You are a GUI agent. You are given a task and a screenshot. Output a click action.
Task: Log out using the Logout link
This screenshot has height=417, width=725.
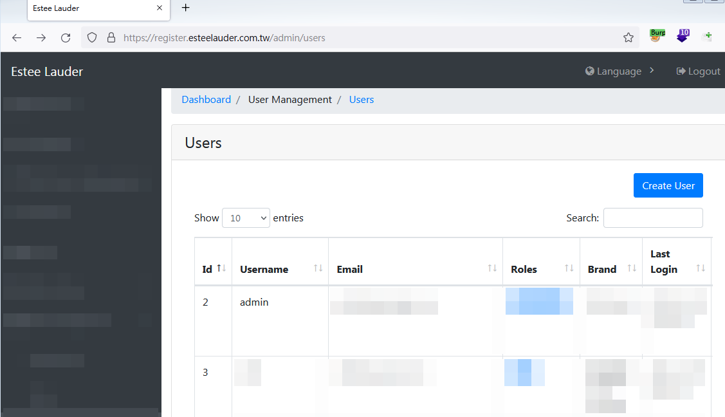coord(698,71)
